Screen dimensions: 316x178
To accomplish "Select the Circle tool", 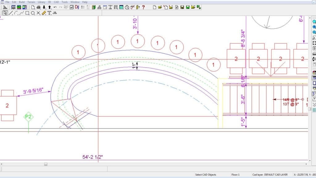I will pos(33,13).
